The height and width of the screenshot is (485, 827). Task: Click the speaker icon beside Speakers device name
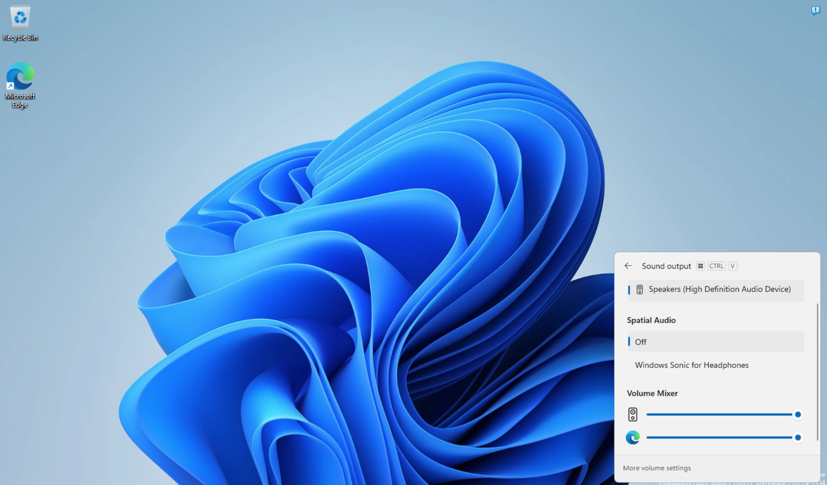(639, 289)
